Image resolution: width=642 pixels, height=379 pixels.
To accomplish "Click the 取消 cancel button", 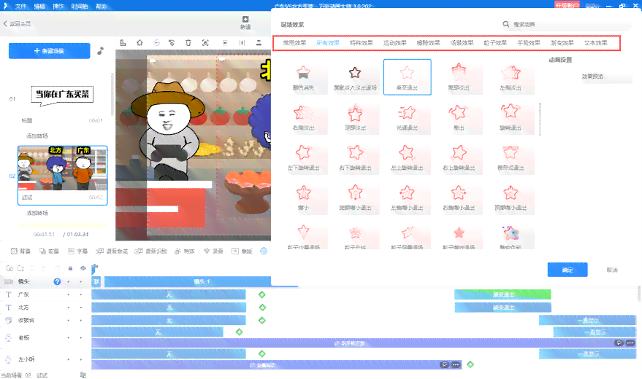I will (612, 270).
